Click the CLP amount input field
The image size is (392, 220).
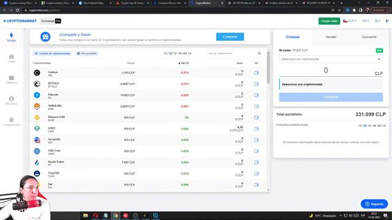click(x=326, y=71)
